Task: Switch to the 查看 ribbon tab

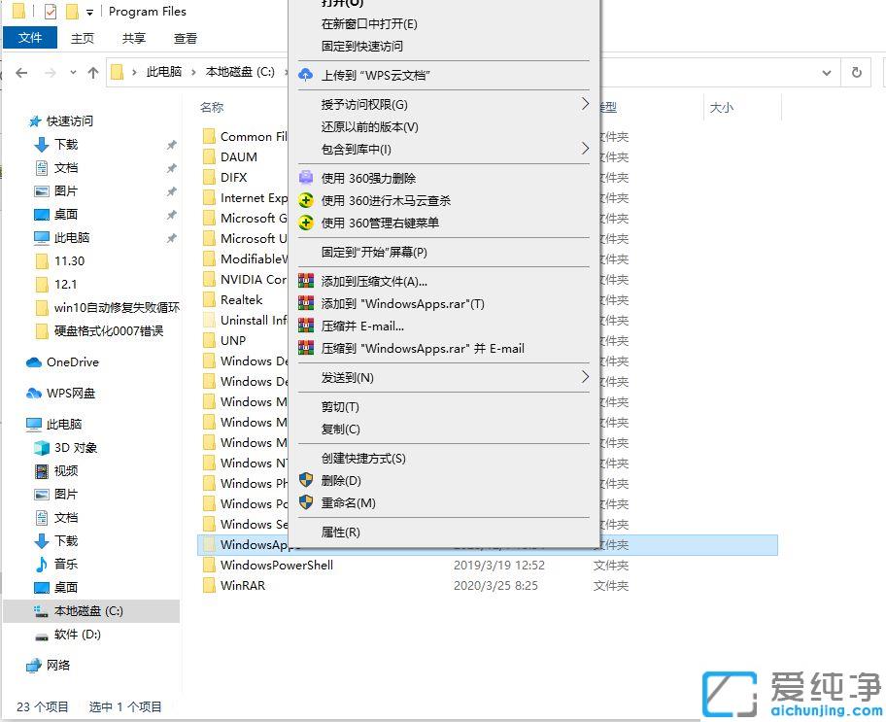Action: point(186,38)
